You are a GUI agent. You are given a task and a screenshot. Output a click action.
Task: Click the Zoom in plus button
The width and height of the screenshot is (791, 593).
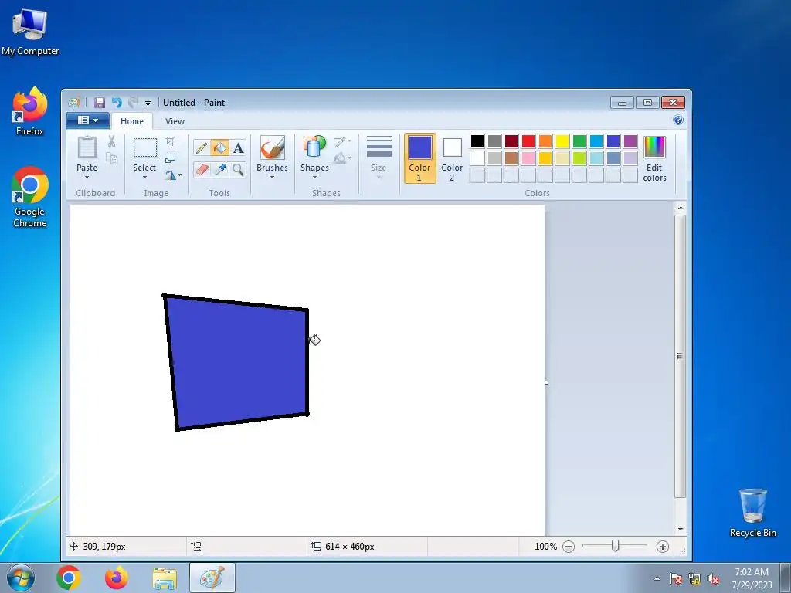pos(663,547)
